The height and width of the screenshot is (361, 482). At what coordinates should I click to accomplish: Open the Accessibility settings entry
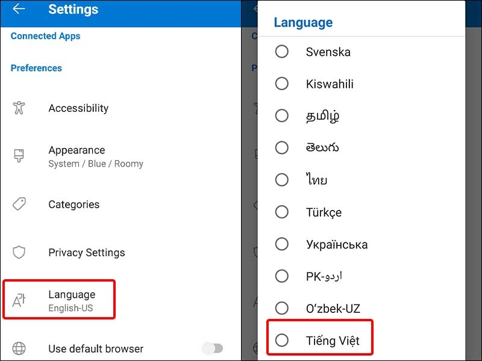pos(78,108)
